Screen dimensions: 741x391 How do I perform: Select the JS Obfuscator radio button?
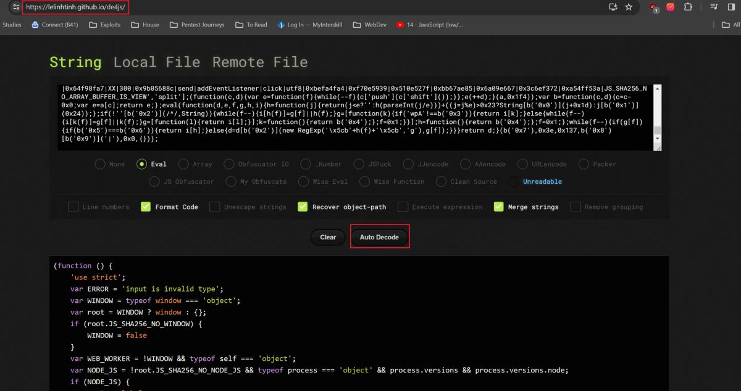(x=154, y=181)
